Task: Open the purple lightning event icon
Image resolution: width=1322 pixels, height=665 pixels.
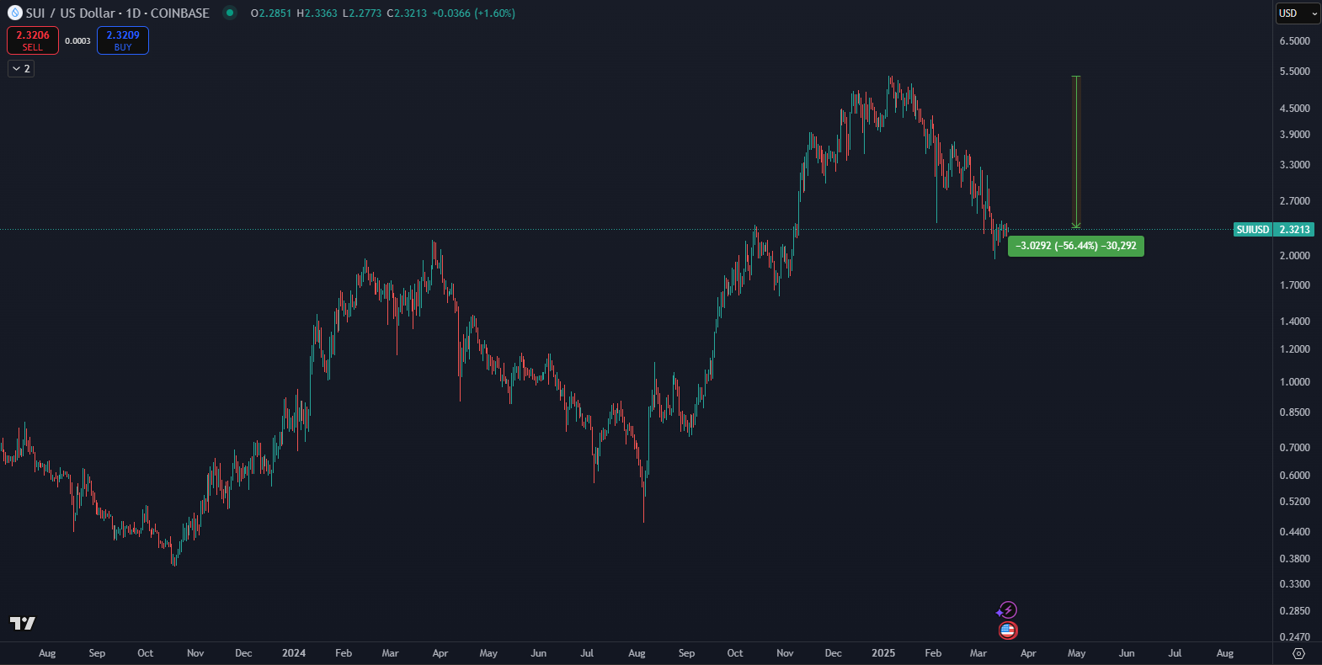Action: 1007,610
